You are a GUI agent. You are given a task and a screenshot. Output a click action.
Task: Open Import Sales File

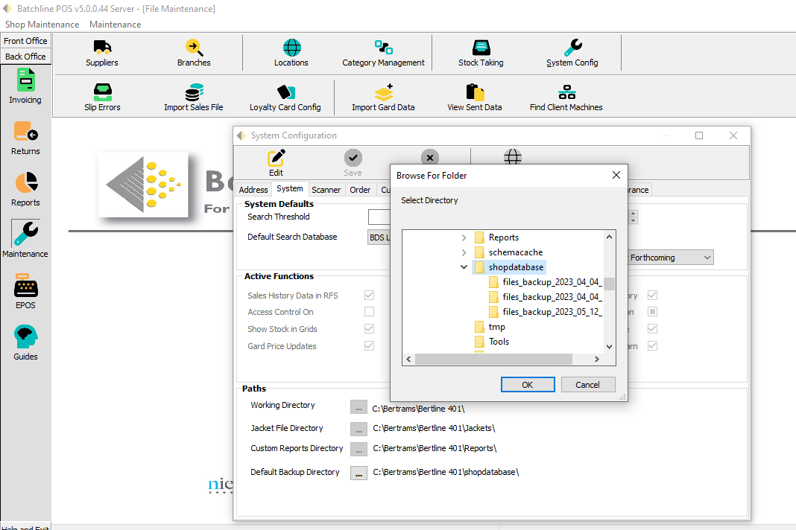pyautogui.click(x=194, y=98)
